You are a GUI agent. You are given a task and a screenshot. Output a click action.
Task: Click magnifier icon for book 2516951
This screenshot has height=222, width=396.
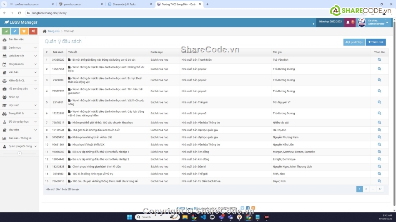[x=379, y=102]
